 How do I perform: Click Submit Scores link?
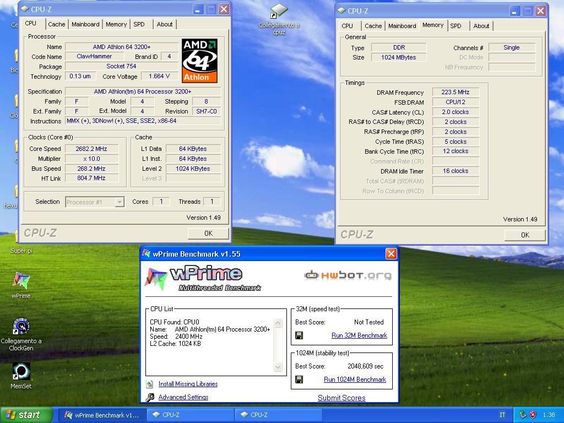click(341, 398)
